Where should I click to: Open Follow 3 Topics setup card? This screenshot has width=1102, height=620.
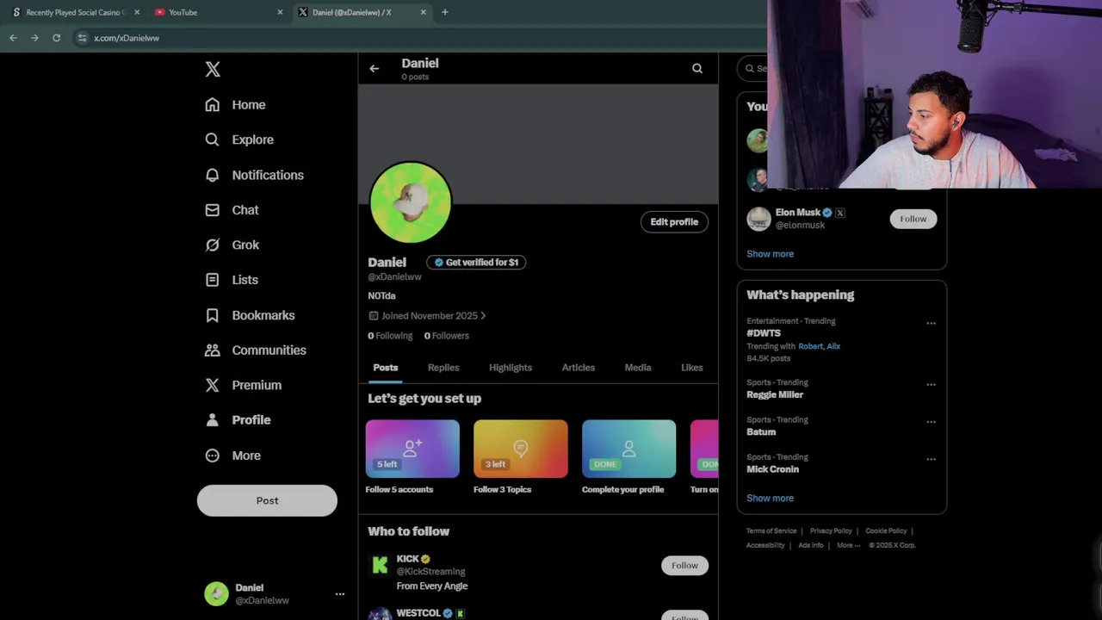[x=521, y=457]
